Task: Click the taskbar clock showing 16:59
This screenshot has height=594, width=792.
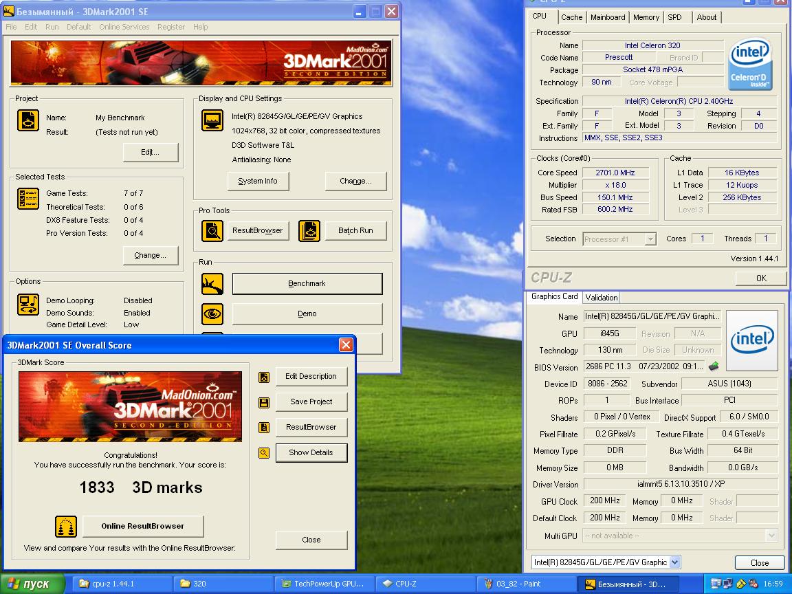Action: [x=773, y=584]
